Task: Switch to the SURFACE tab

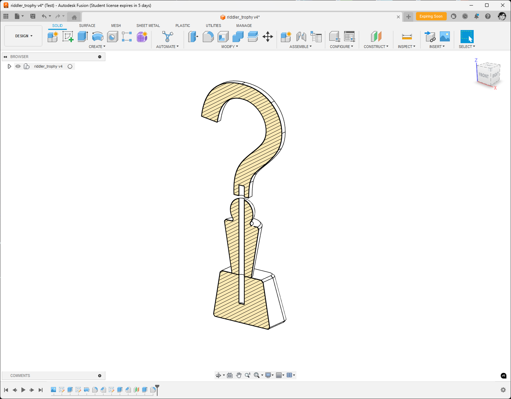Action: coord(87,26)
